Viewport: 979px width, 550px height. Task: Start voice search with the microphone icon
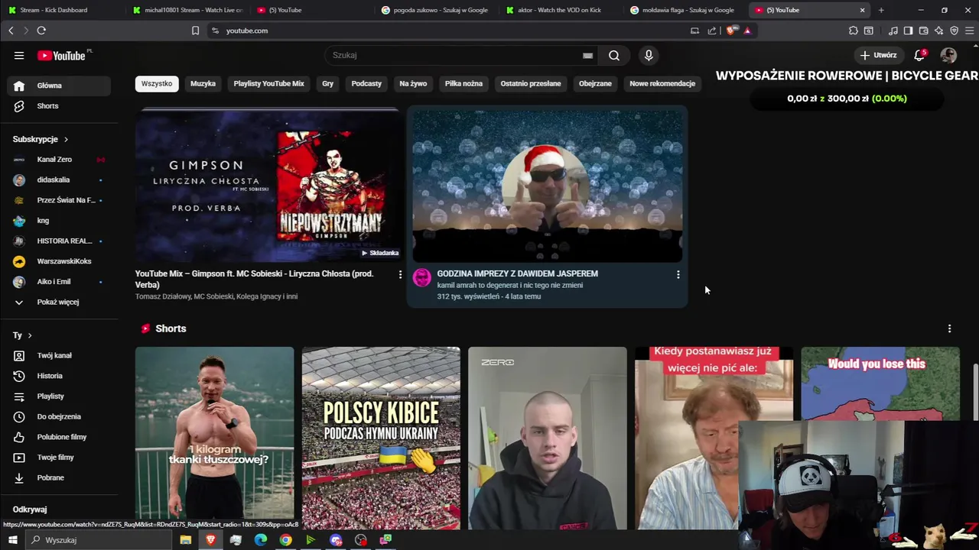pyautogui.click(x=649, y=55)
